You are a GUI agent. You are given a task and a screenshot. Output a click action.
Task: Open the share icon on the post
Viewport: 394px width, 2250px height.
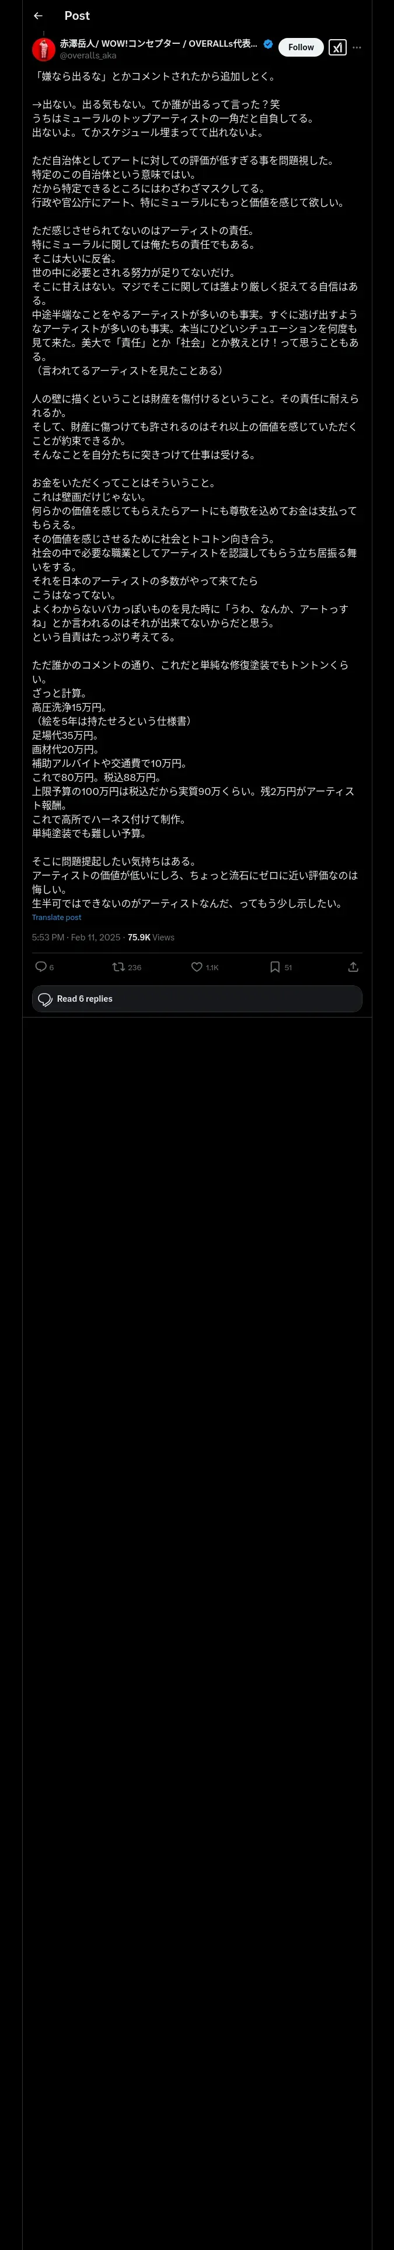click(x=353, y=967)
